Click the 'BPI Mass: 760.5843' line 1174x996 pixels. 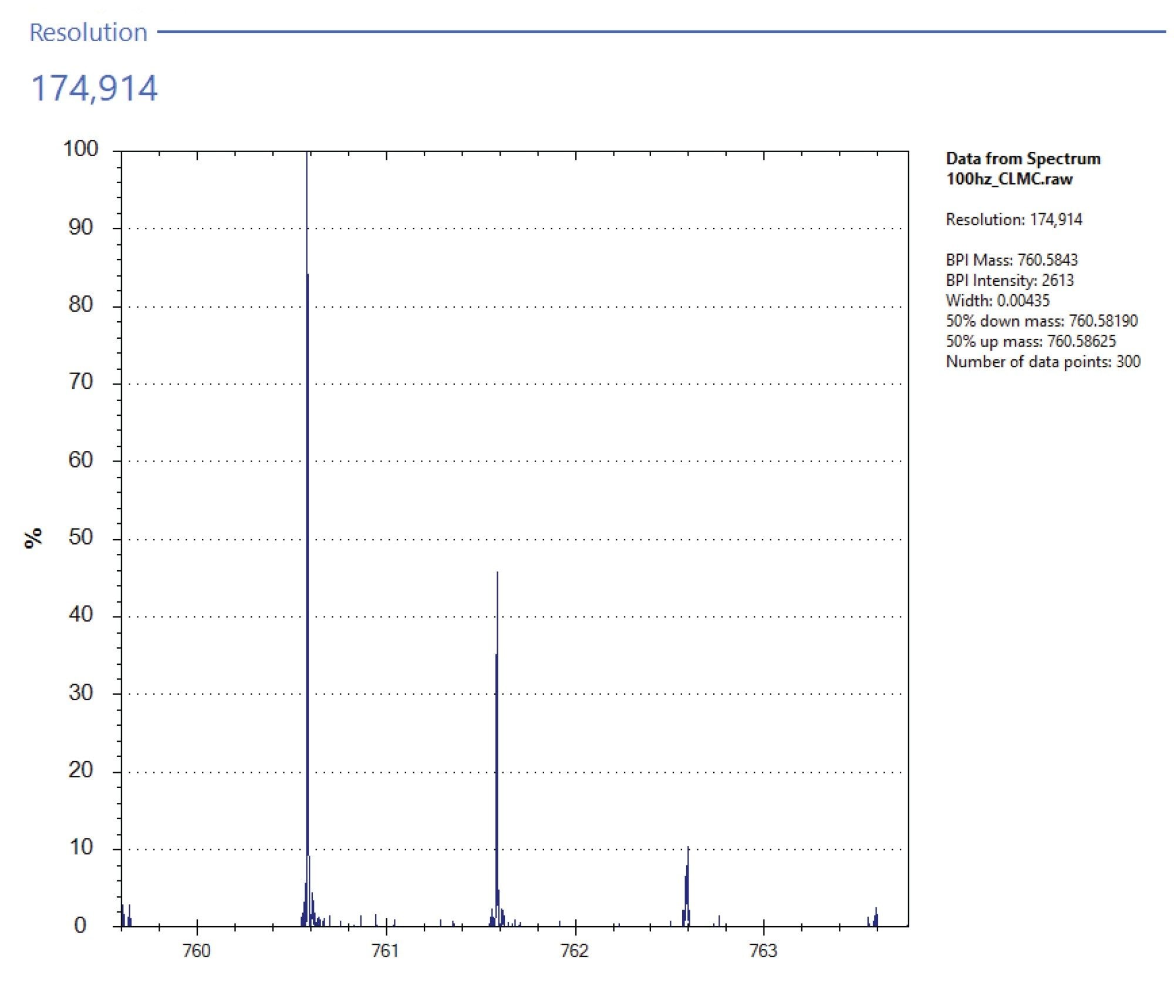[1011, 260]
